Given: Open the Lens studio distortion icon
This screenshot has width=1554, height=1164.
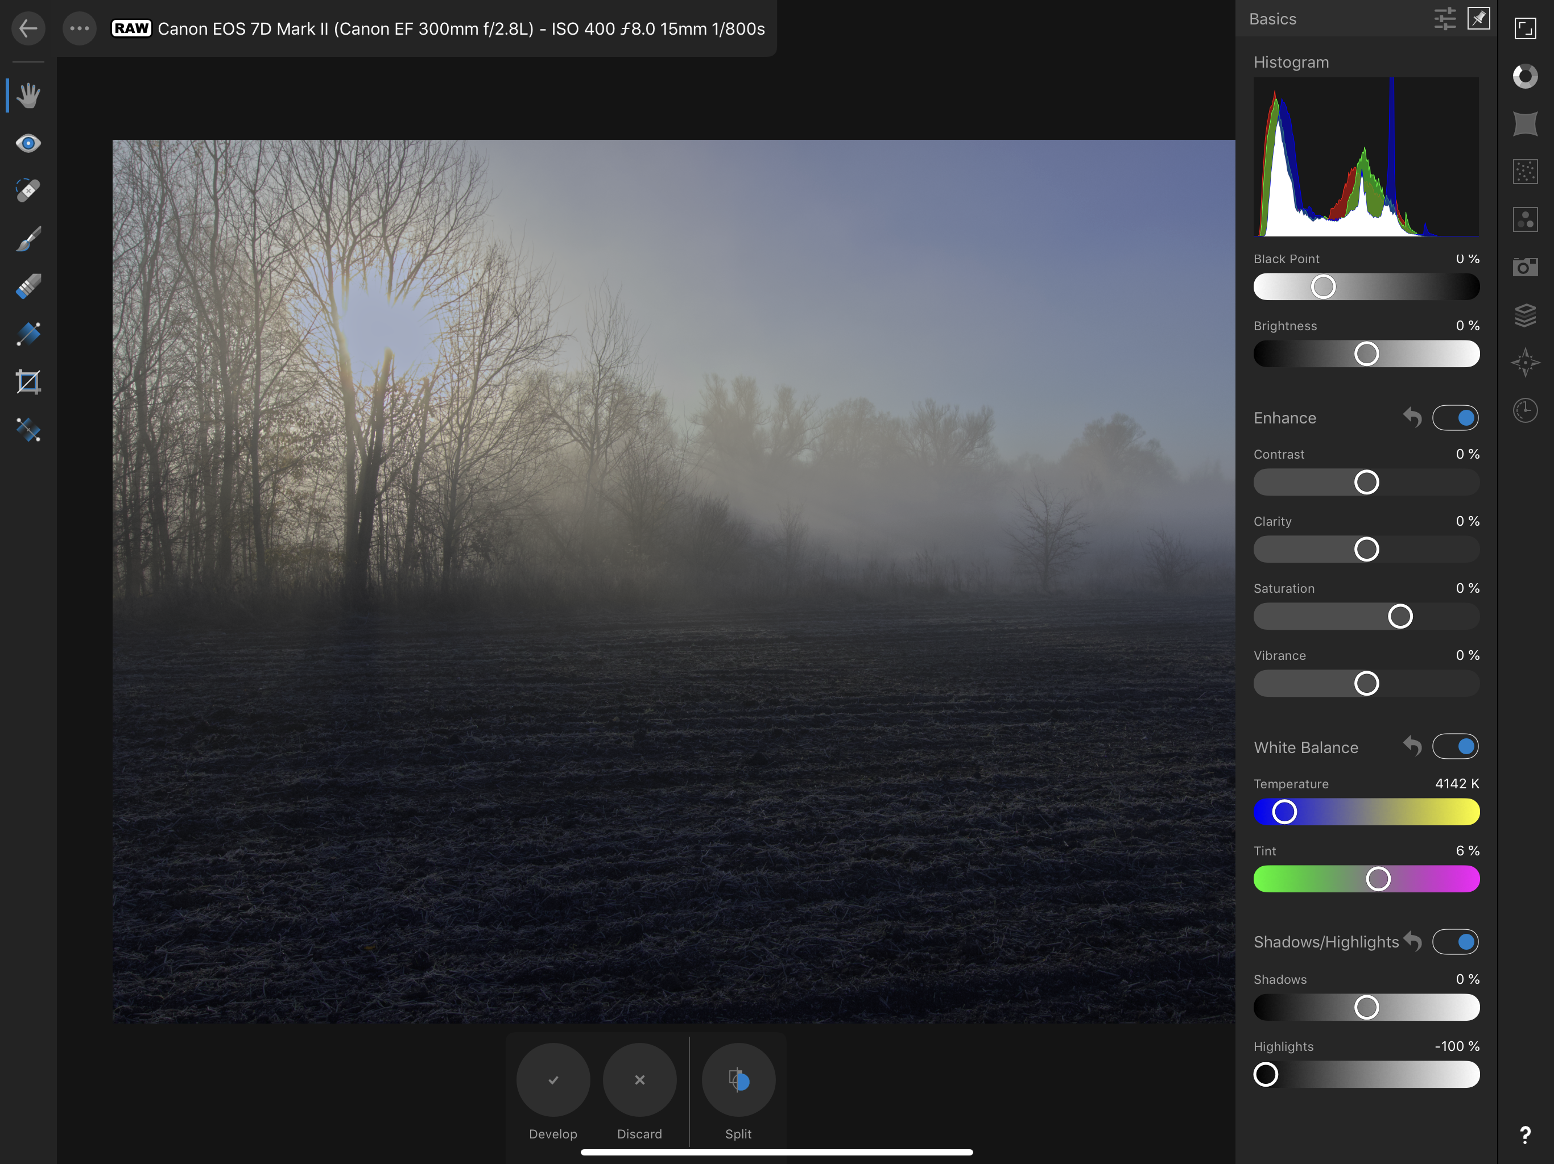Looking at the screenshot, I should (1525, 123).
